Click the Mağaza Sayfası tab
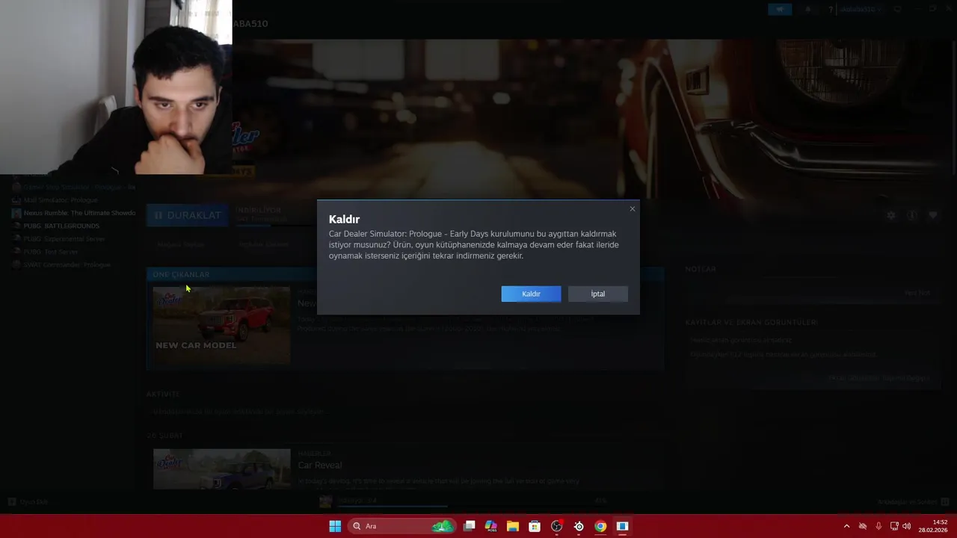 180,244
